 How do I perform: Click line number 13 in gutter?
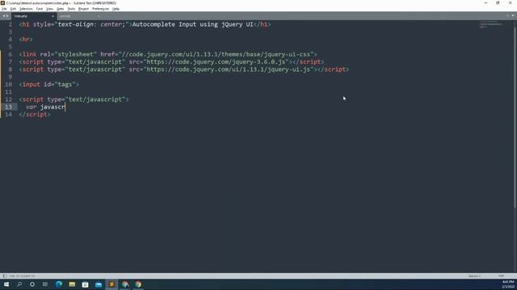(9, 107)
